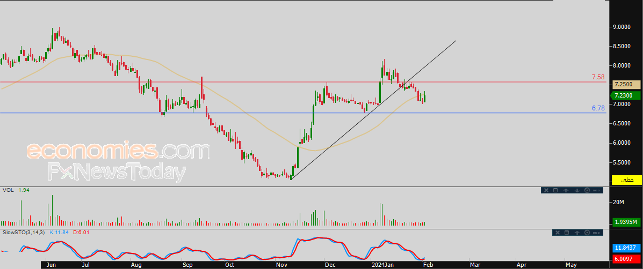Click the May label on time axis
643x269 pixels.
(571, 265)
